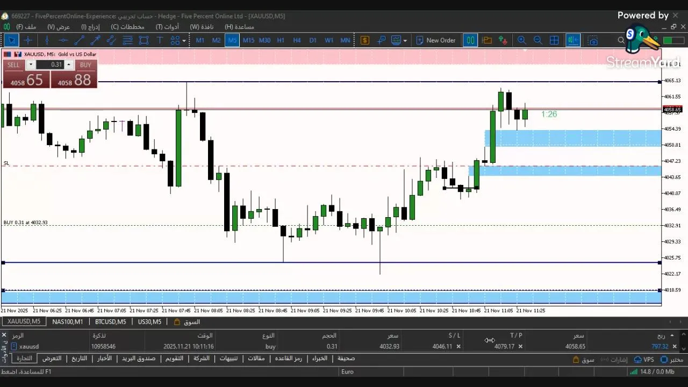This screenshot has height=387, width=688.
Task: Select the arrow cursor tool
Action: coord(11,40)
